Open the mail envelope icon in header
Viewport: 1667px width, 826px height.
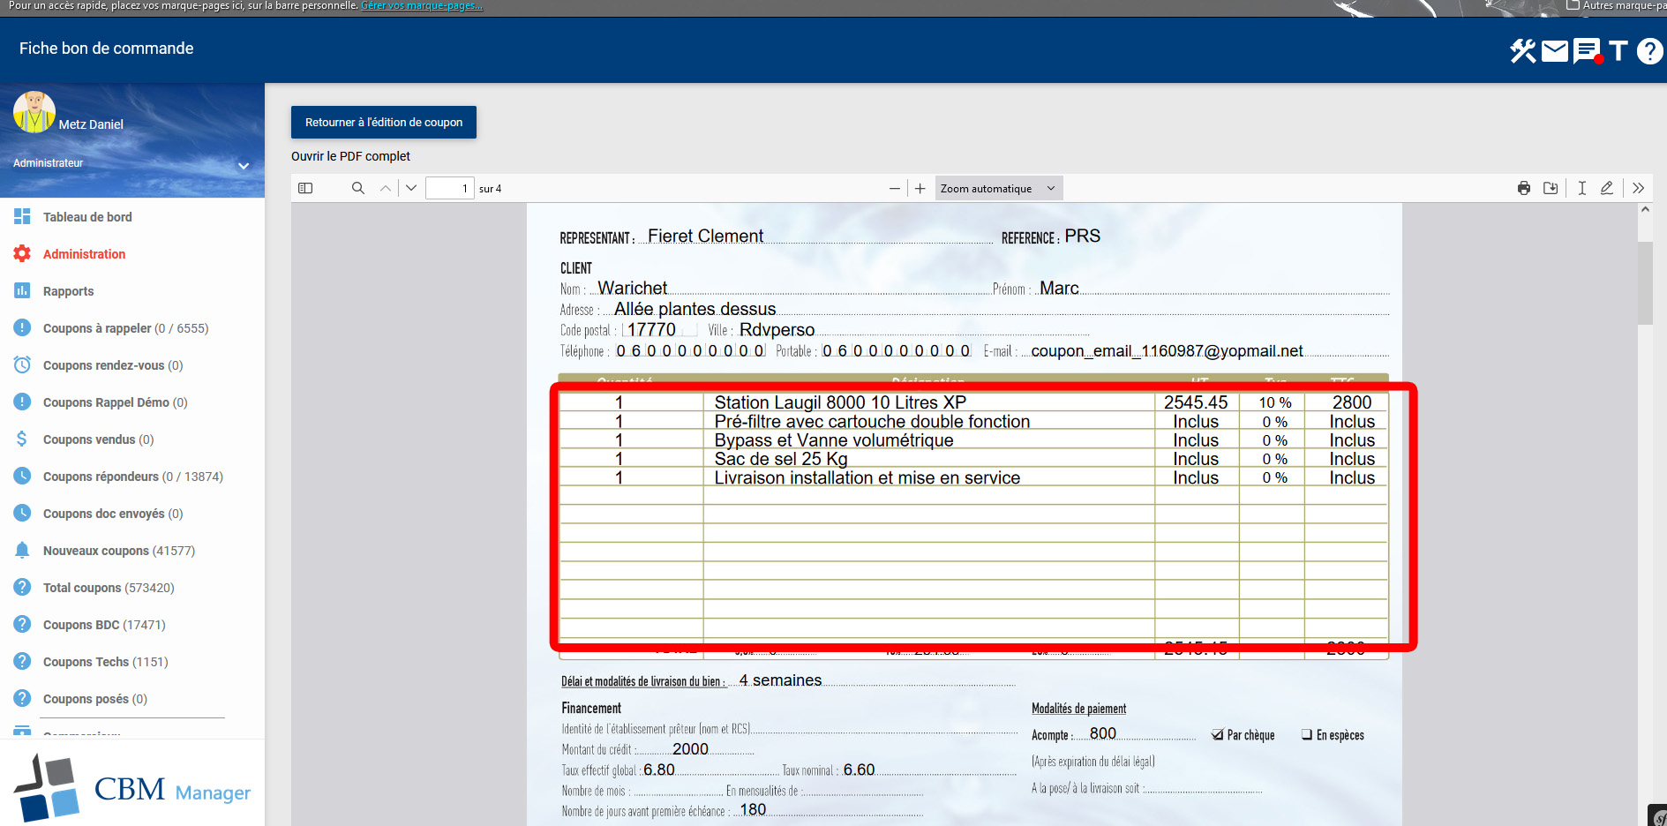pyautogui.click(x=1555, y=51)
